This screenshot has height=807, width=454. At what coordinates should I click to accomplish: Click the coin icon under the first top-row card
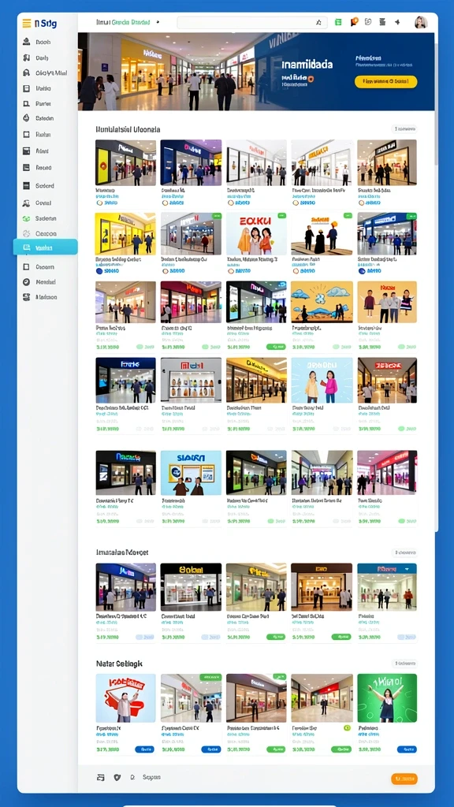[99, 203]
